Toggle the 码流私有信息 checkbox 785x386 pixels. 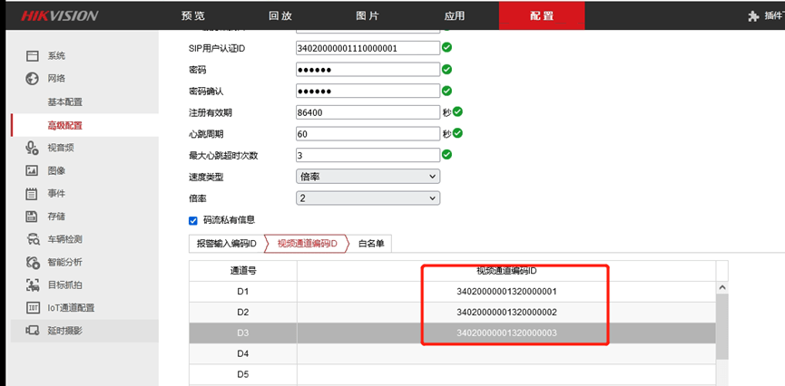click(193, 220)
